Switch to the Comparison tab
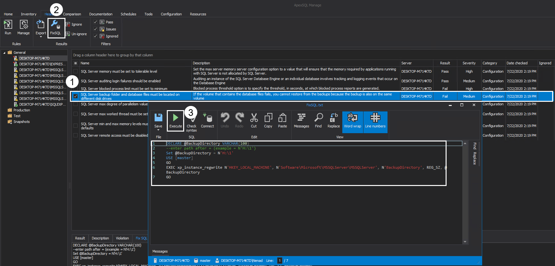The height and width of the screenshot is (266, 555). pyautogui.click(x=72, y=14)
